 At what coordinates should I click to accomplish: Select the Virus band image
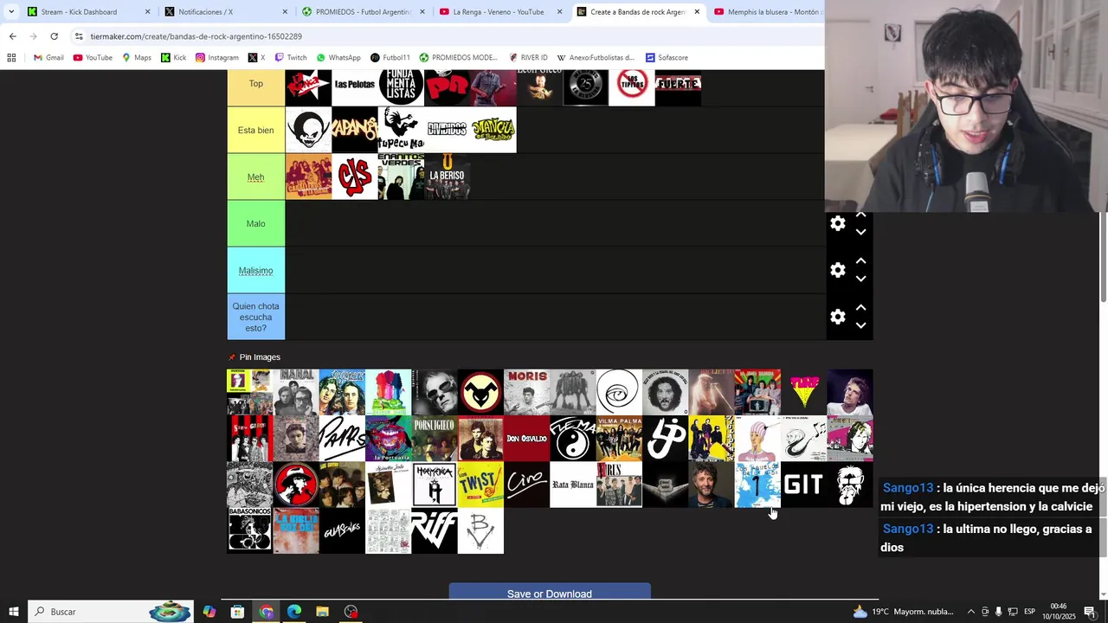pyautogui.click(x=619, y=485)
